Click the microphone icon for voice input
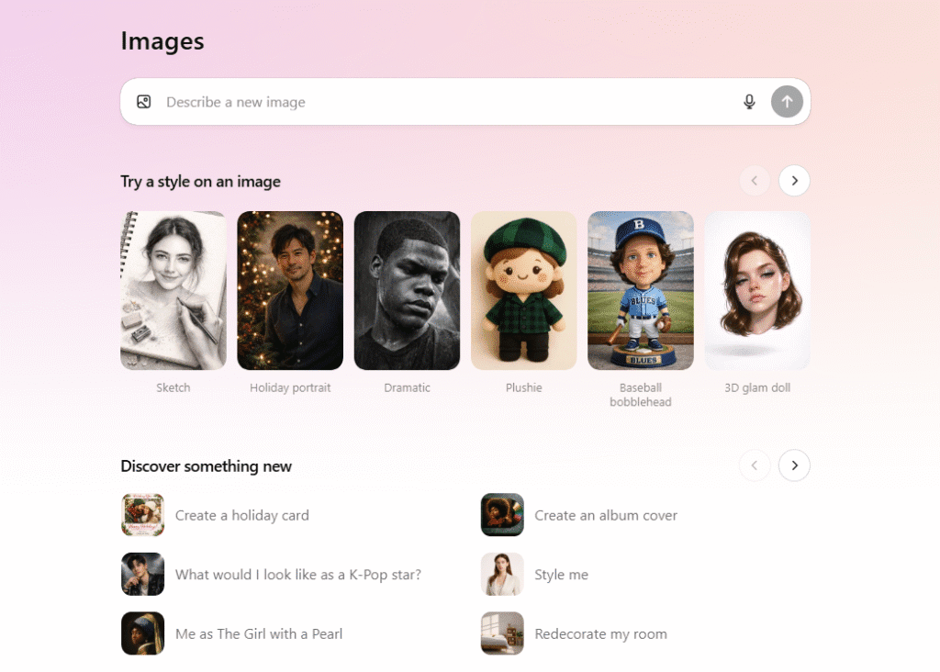Image resolution: width=940 pixels, height=672 pixels. [749, 101]
